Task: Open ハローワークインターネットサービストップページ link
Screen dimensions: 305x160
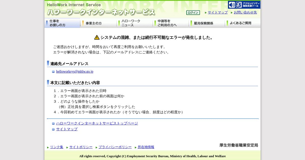Action: (x=97, y=123)
